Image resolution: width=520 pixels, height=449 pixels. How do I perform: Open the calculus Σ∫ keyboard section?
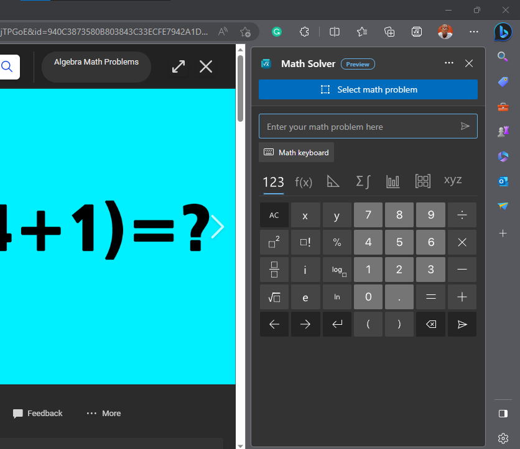coord(363,181)
